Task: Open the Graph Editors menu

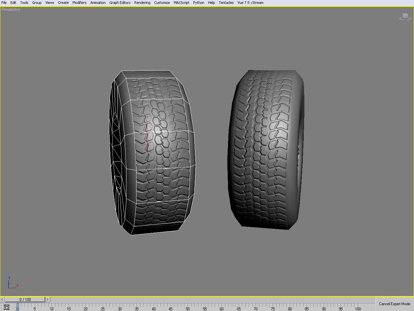Action: [x=120, y=3]
